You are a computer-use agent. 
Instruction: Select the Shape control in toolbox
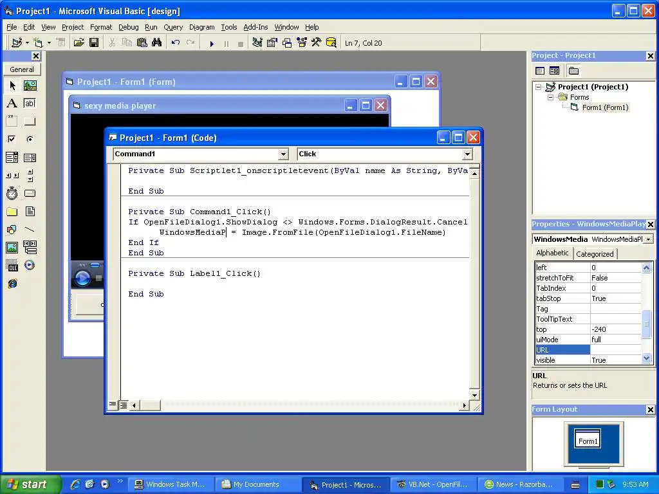[12, 230]
